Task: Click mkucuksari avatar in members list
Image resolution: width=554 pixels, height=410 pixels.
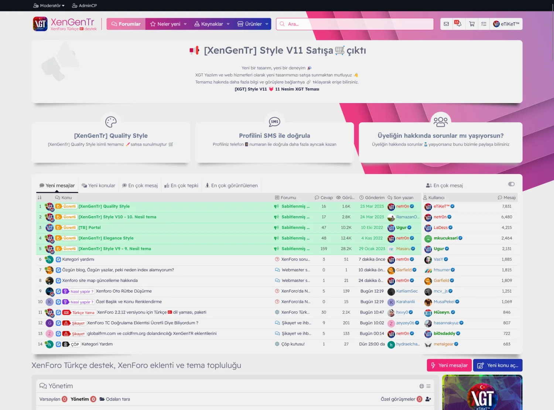Action: pyautogui.click(x=428, y=238)
